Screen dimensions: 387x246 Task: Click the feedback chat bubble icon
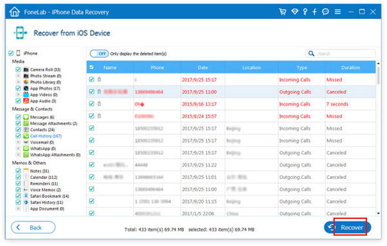click(x=326, y=12)
